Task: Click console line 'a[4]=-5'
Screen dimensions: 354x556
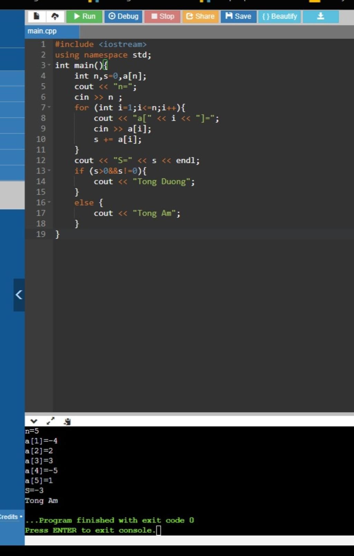Action: 41,471
